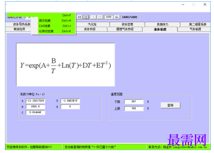Viewport: 214px width, 153px height.
Task: Click coefficient D field showing -1.0453E-5
Action: point(70,101)
